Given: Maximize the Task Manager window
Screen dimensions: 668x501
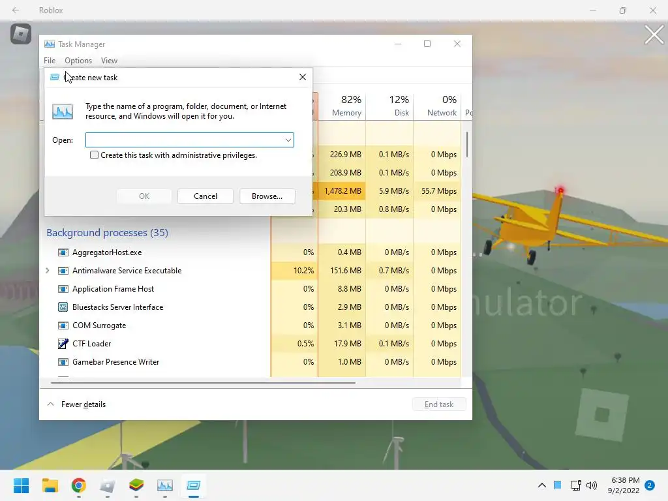Looking at the screenshot, I should point(427,44).
